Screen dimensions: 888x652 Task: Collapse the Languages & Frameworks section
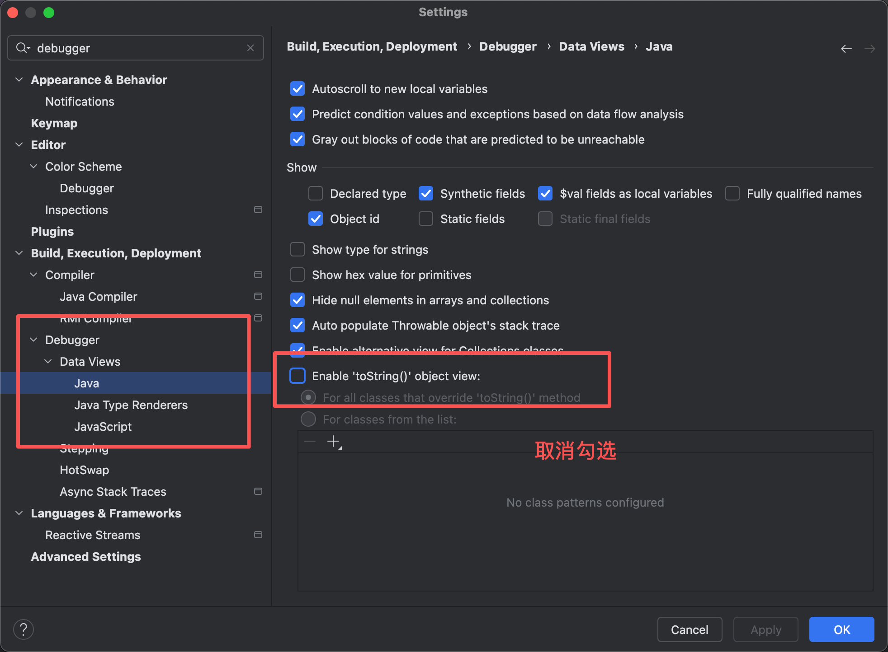click(x=19, y=513)
